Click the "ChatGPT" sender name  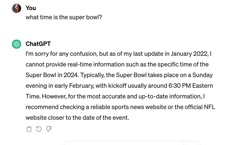[38, 44]
